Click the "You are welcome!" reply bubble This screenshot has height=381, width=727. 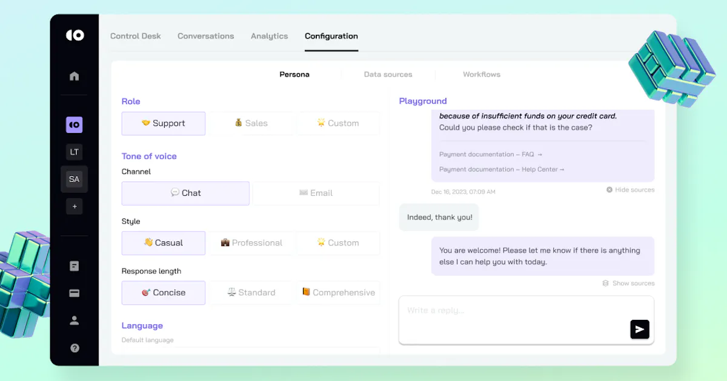tap(543, 256)
